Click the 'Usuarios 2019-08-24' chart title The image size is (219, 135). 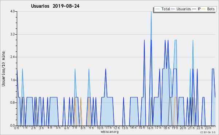(55, 6)
